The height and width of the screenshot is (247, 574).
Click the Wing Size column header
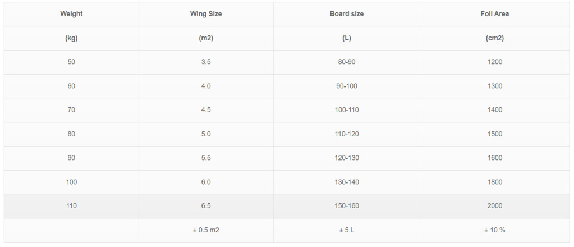pos(206,14)
